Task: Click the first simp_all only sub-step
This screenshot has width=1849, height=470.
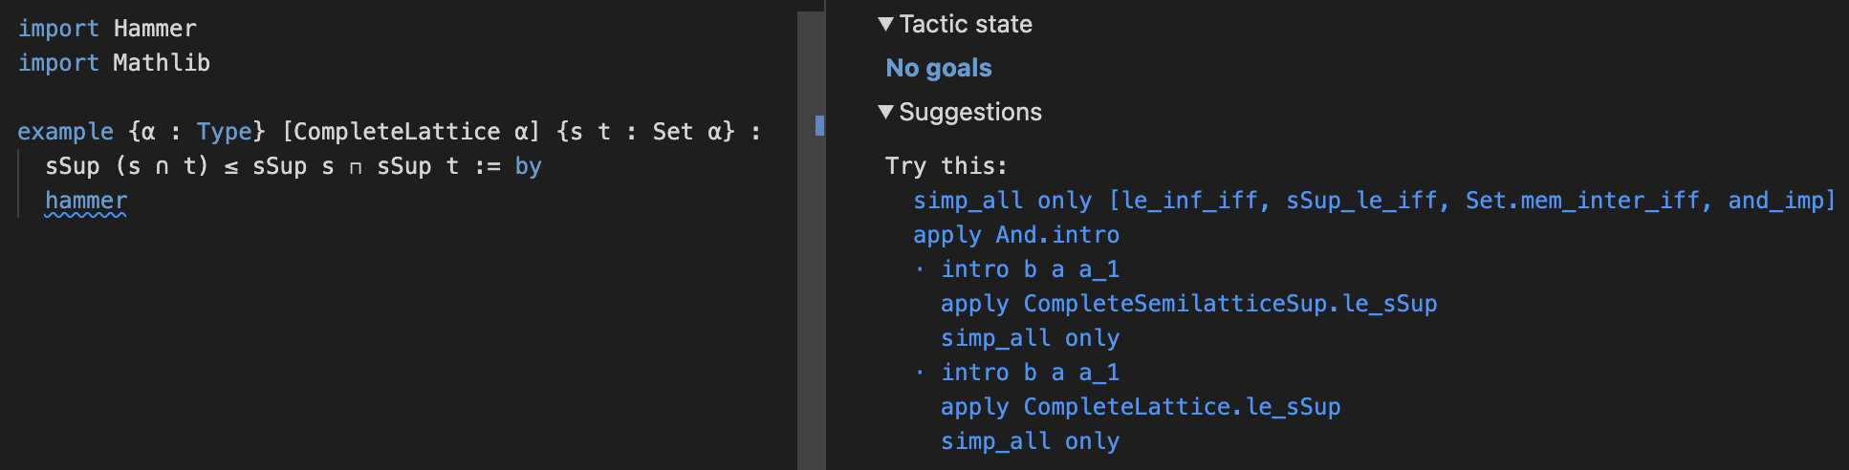Action: click(x=1030, y=338)
